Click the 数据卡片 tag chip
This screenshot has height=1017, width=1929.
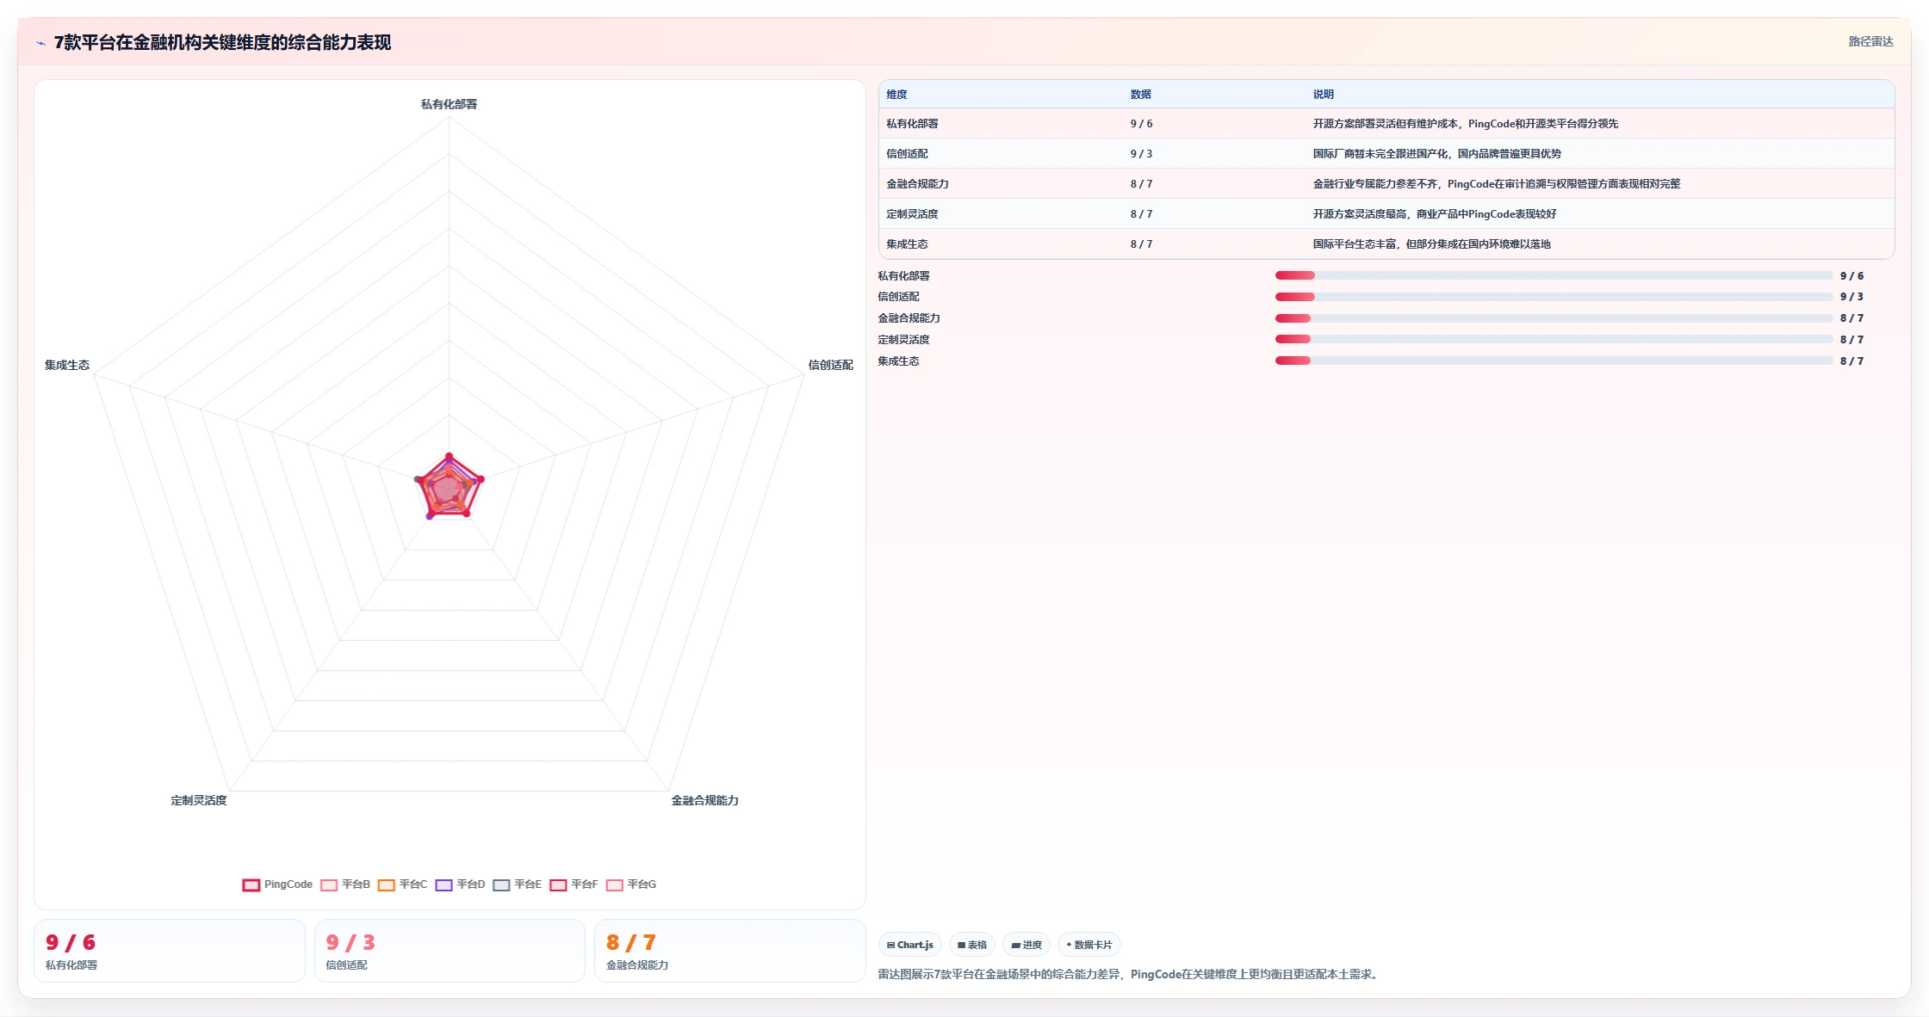[x=1089, y=945]
